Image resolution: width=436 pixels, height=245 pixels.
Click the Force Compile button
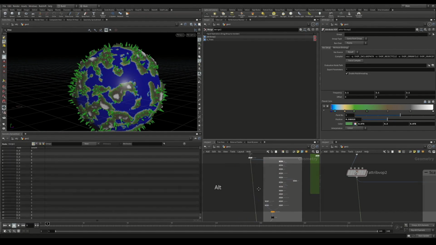point(354,60)
